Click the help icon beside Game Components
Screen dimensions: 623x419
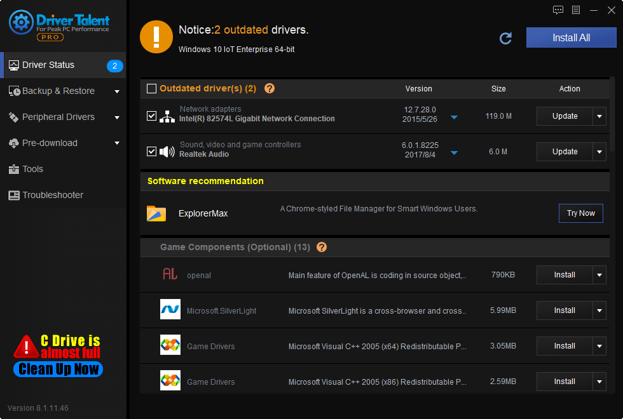coord(322,247)
